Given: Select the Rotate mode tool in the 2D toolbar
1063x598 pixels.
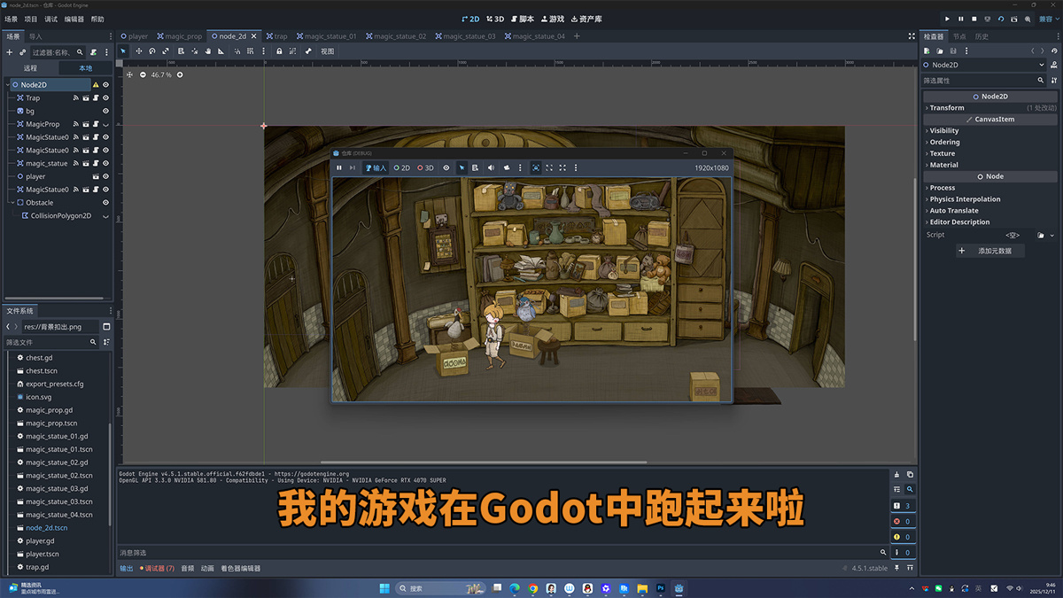Looking at the screenshot, I should pos(152,51).
